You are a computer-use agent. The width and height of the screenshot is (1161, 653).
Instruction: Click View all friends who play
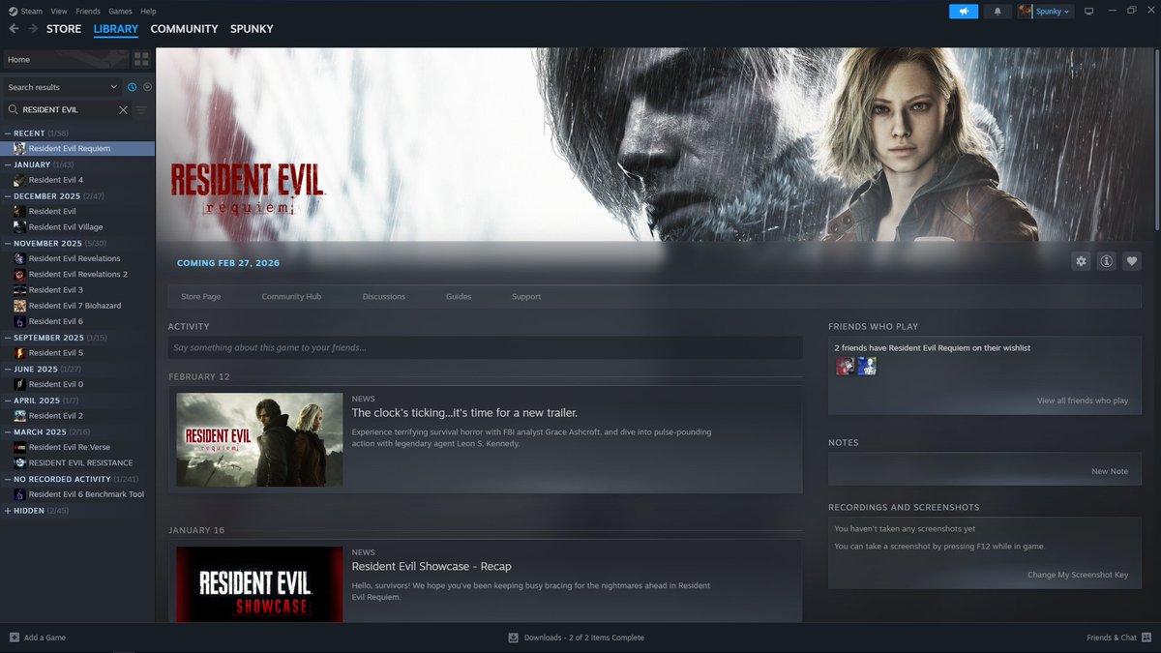point(1083,401)
